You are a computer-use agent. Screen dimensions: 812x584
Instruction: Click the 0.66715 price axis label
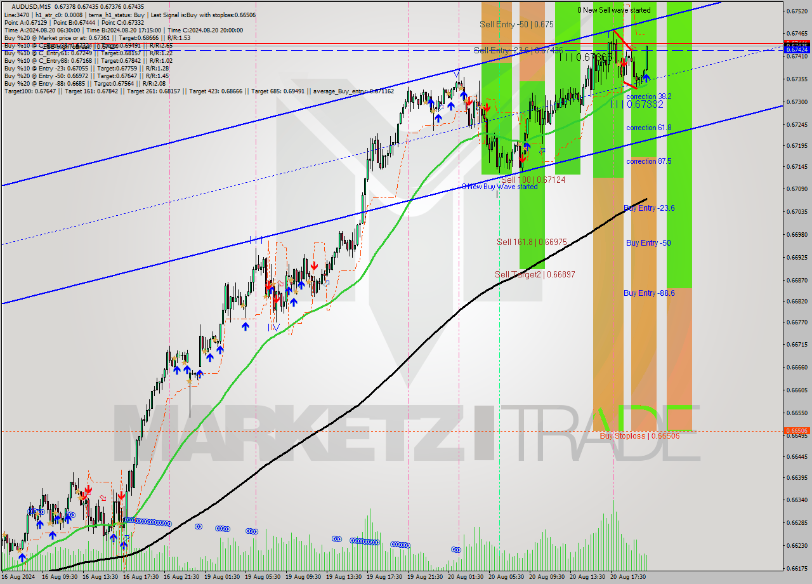(797, 344)
